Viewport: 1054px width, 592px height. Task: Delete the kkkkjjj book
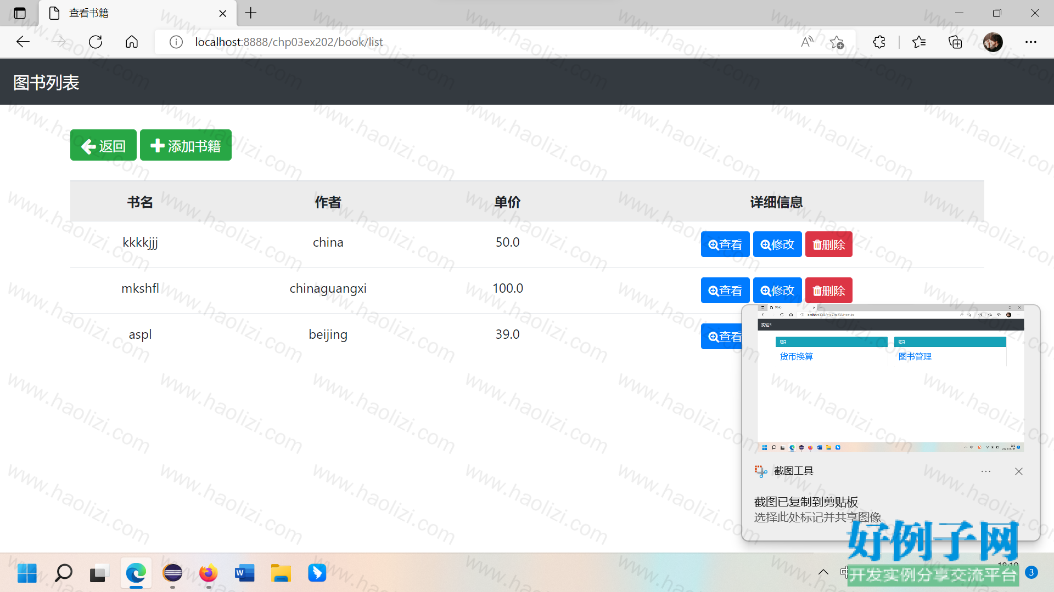[829, 244]
